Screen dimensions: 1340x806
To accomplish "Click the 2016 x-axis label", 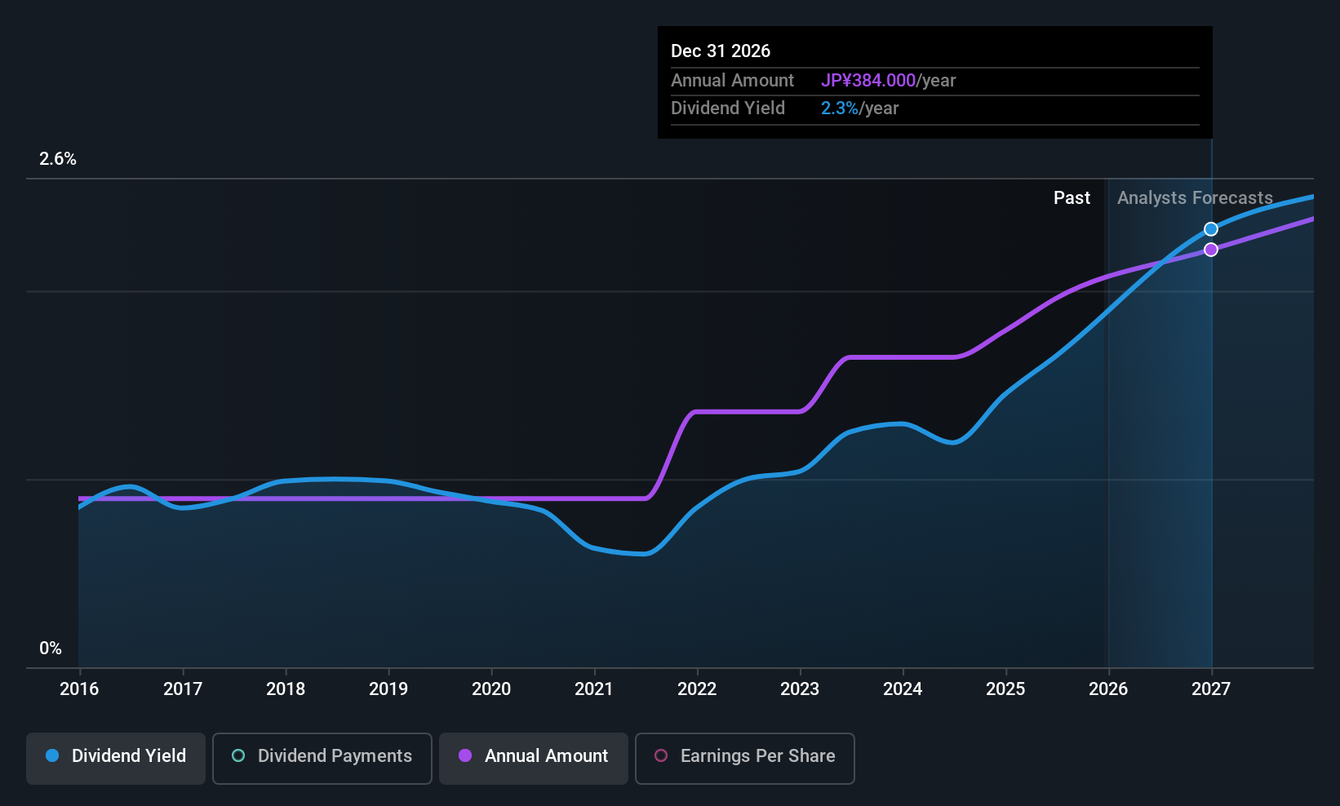I will (79, 689).
